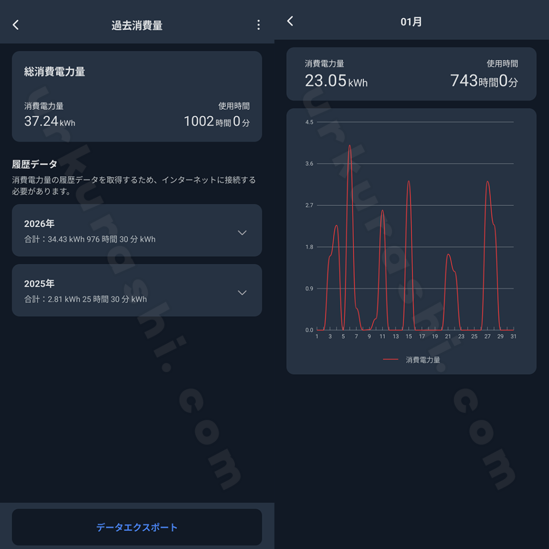Expand the 2025年 history chevron

pos(242,293)
